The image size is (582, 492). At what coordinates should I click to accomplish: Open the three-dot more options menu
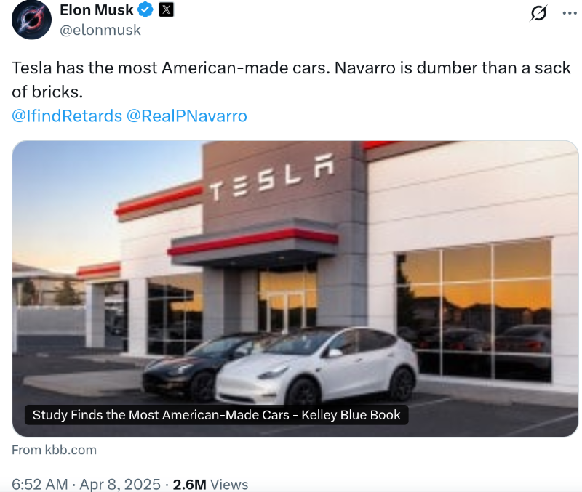570,13
